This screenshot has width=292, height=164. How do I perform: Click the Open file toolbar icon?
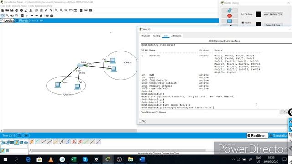click(7, 10)
